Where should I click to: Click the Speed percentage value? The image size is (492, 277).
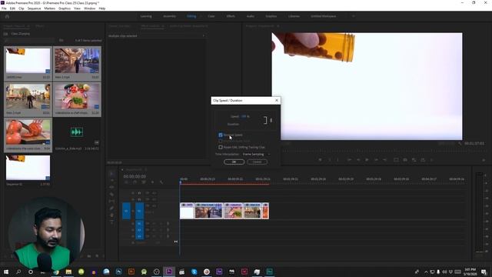point(244,116)
